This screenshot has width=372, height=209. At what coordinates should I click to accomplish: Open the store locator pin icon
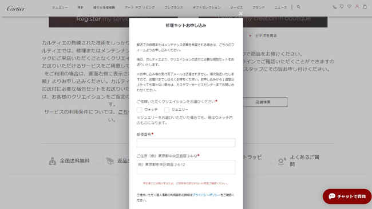pos(342,7)
